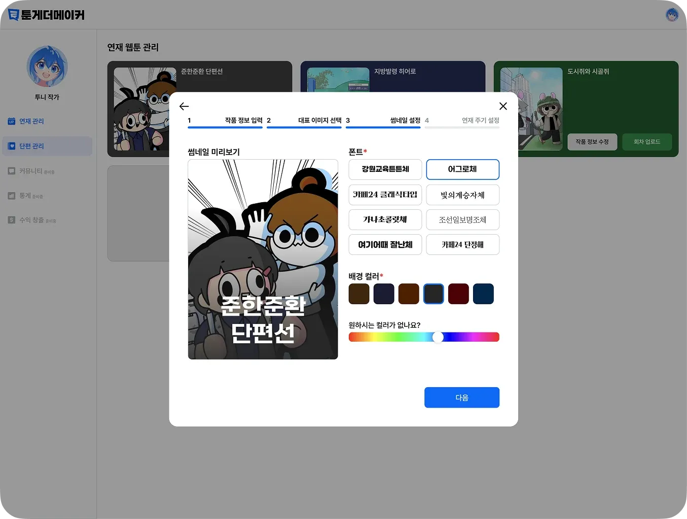The width and height of the screenshot is (687, 519).
Task: Click the 투니 작가 profile picture
Action: 47,66
